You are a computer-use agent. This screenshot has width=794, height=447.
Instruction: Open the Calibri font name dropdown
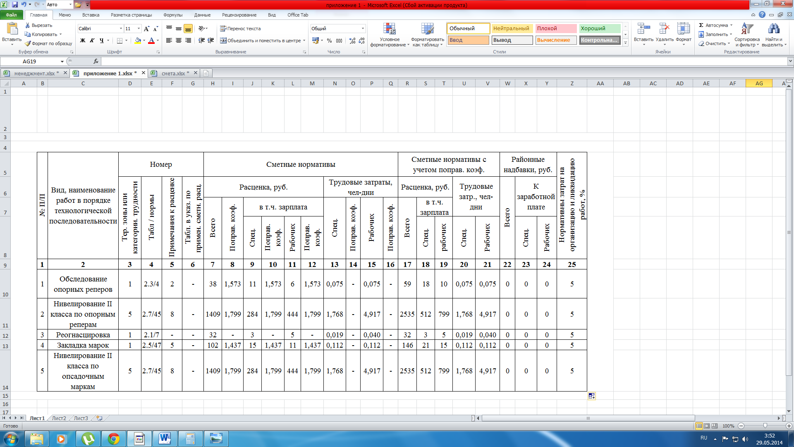(x=121, y=29)
